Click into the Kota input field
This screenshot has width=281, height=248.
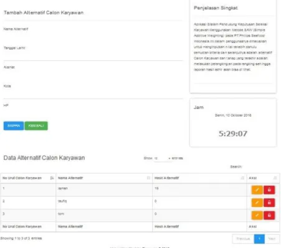coord(93,94)
